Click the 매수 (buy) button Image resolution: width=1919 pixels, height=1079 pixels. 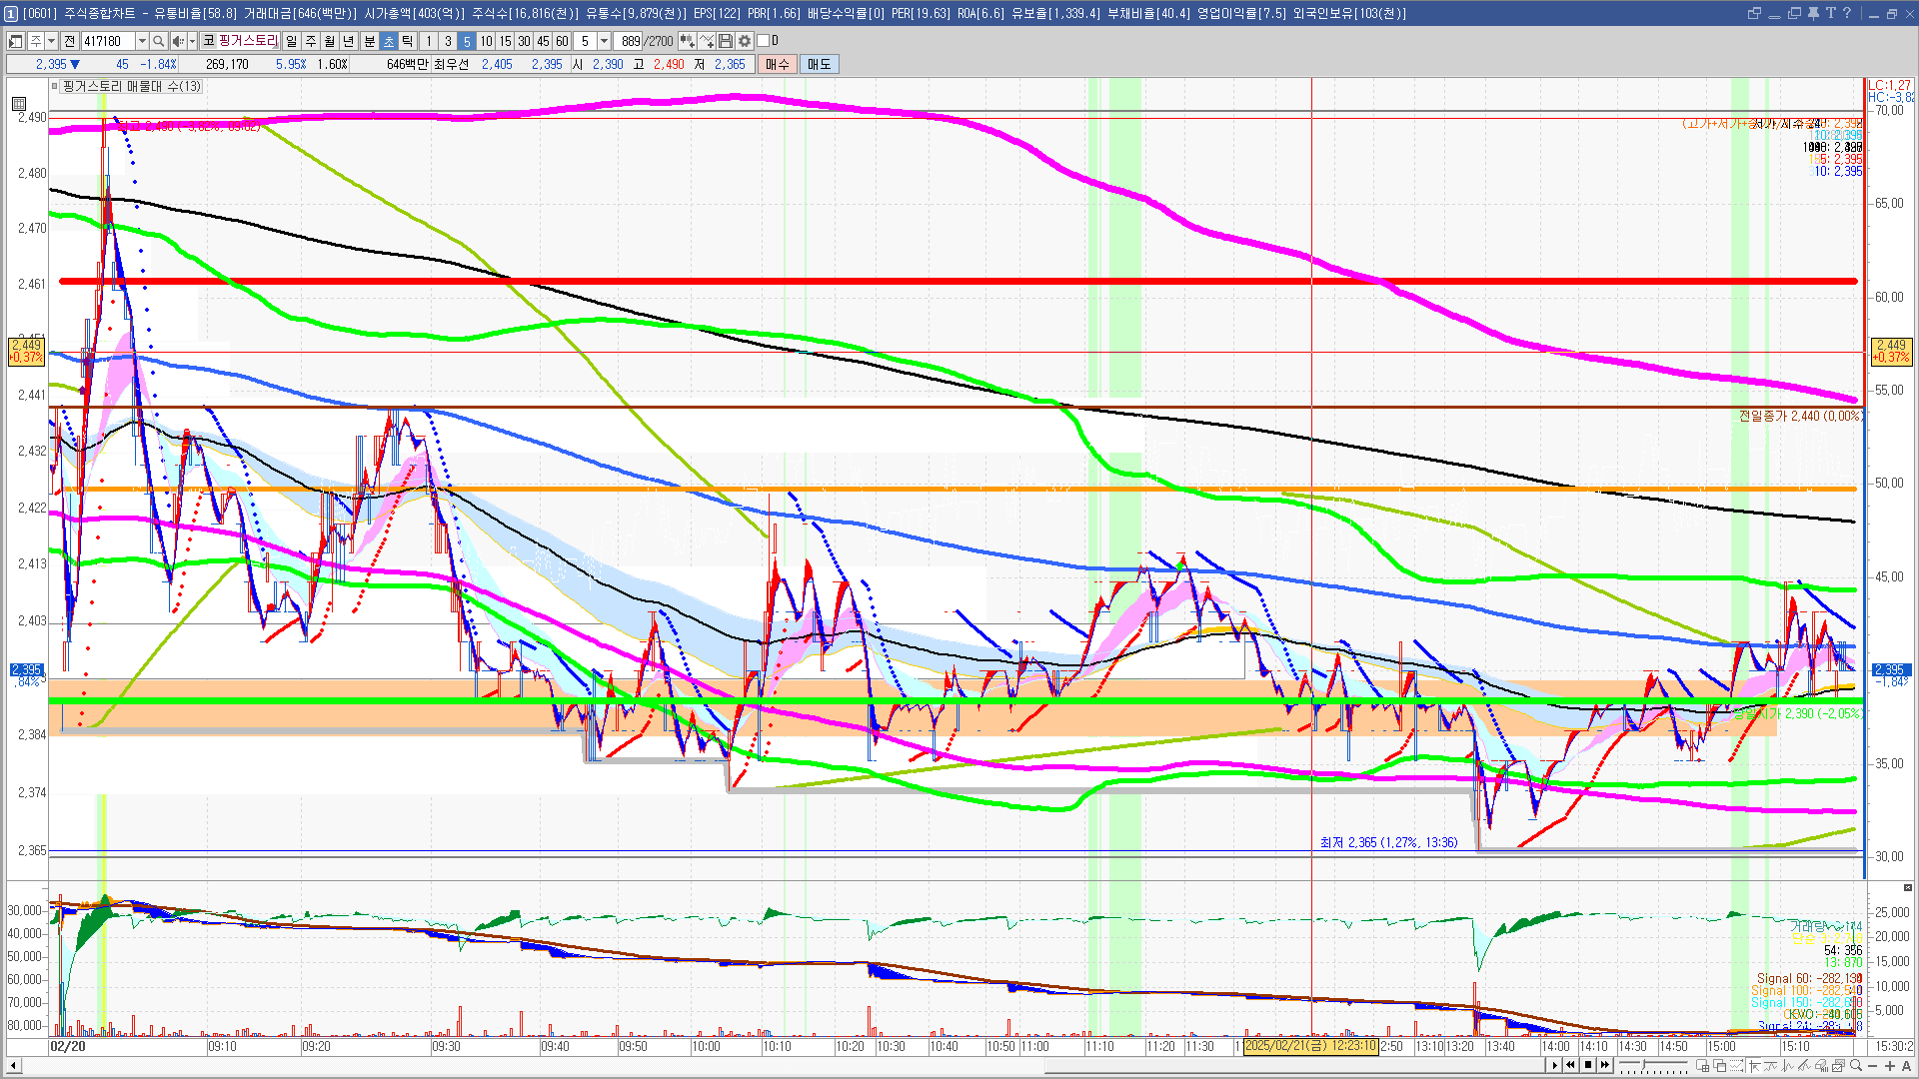(778, 64)
